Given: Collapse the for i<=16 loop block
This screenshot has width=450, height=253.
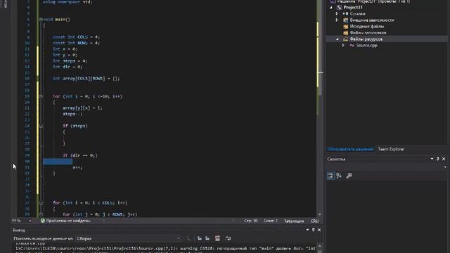Looking at the screenshot, I should click(x=41, y=96).
